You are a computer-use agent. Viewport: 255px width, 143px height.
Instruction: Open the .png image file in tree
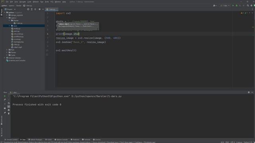coord(18,42)
